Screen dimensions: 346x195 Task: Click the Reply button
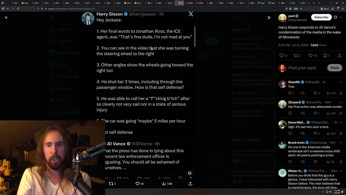click(x=335, y=68)
